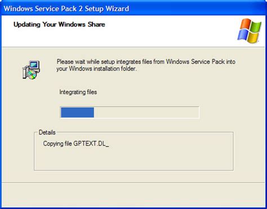This screenshot has height=209, width=267.
Task: Click the unfilled part of the progress bar
Action: click(x=146, y=112)
